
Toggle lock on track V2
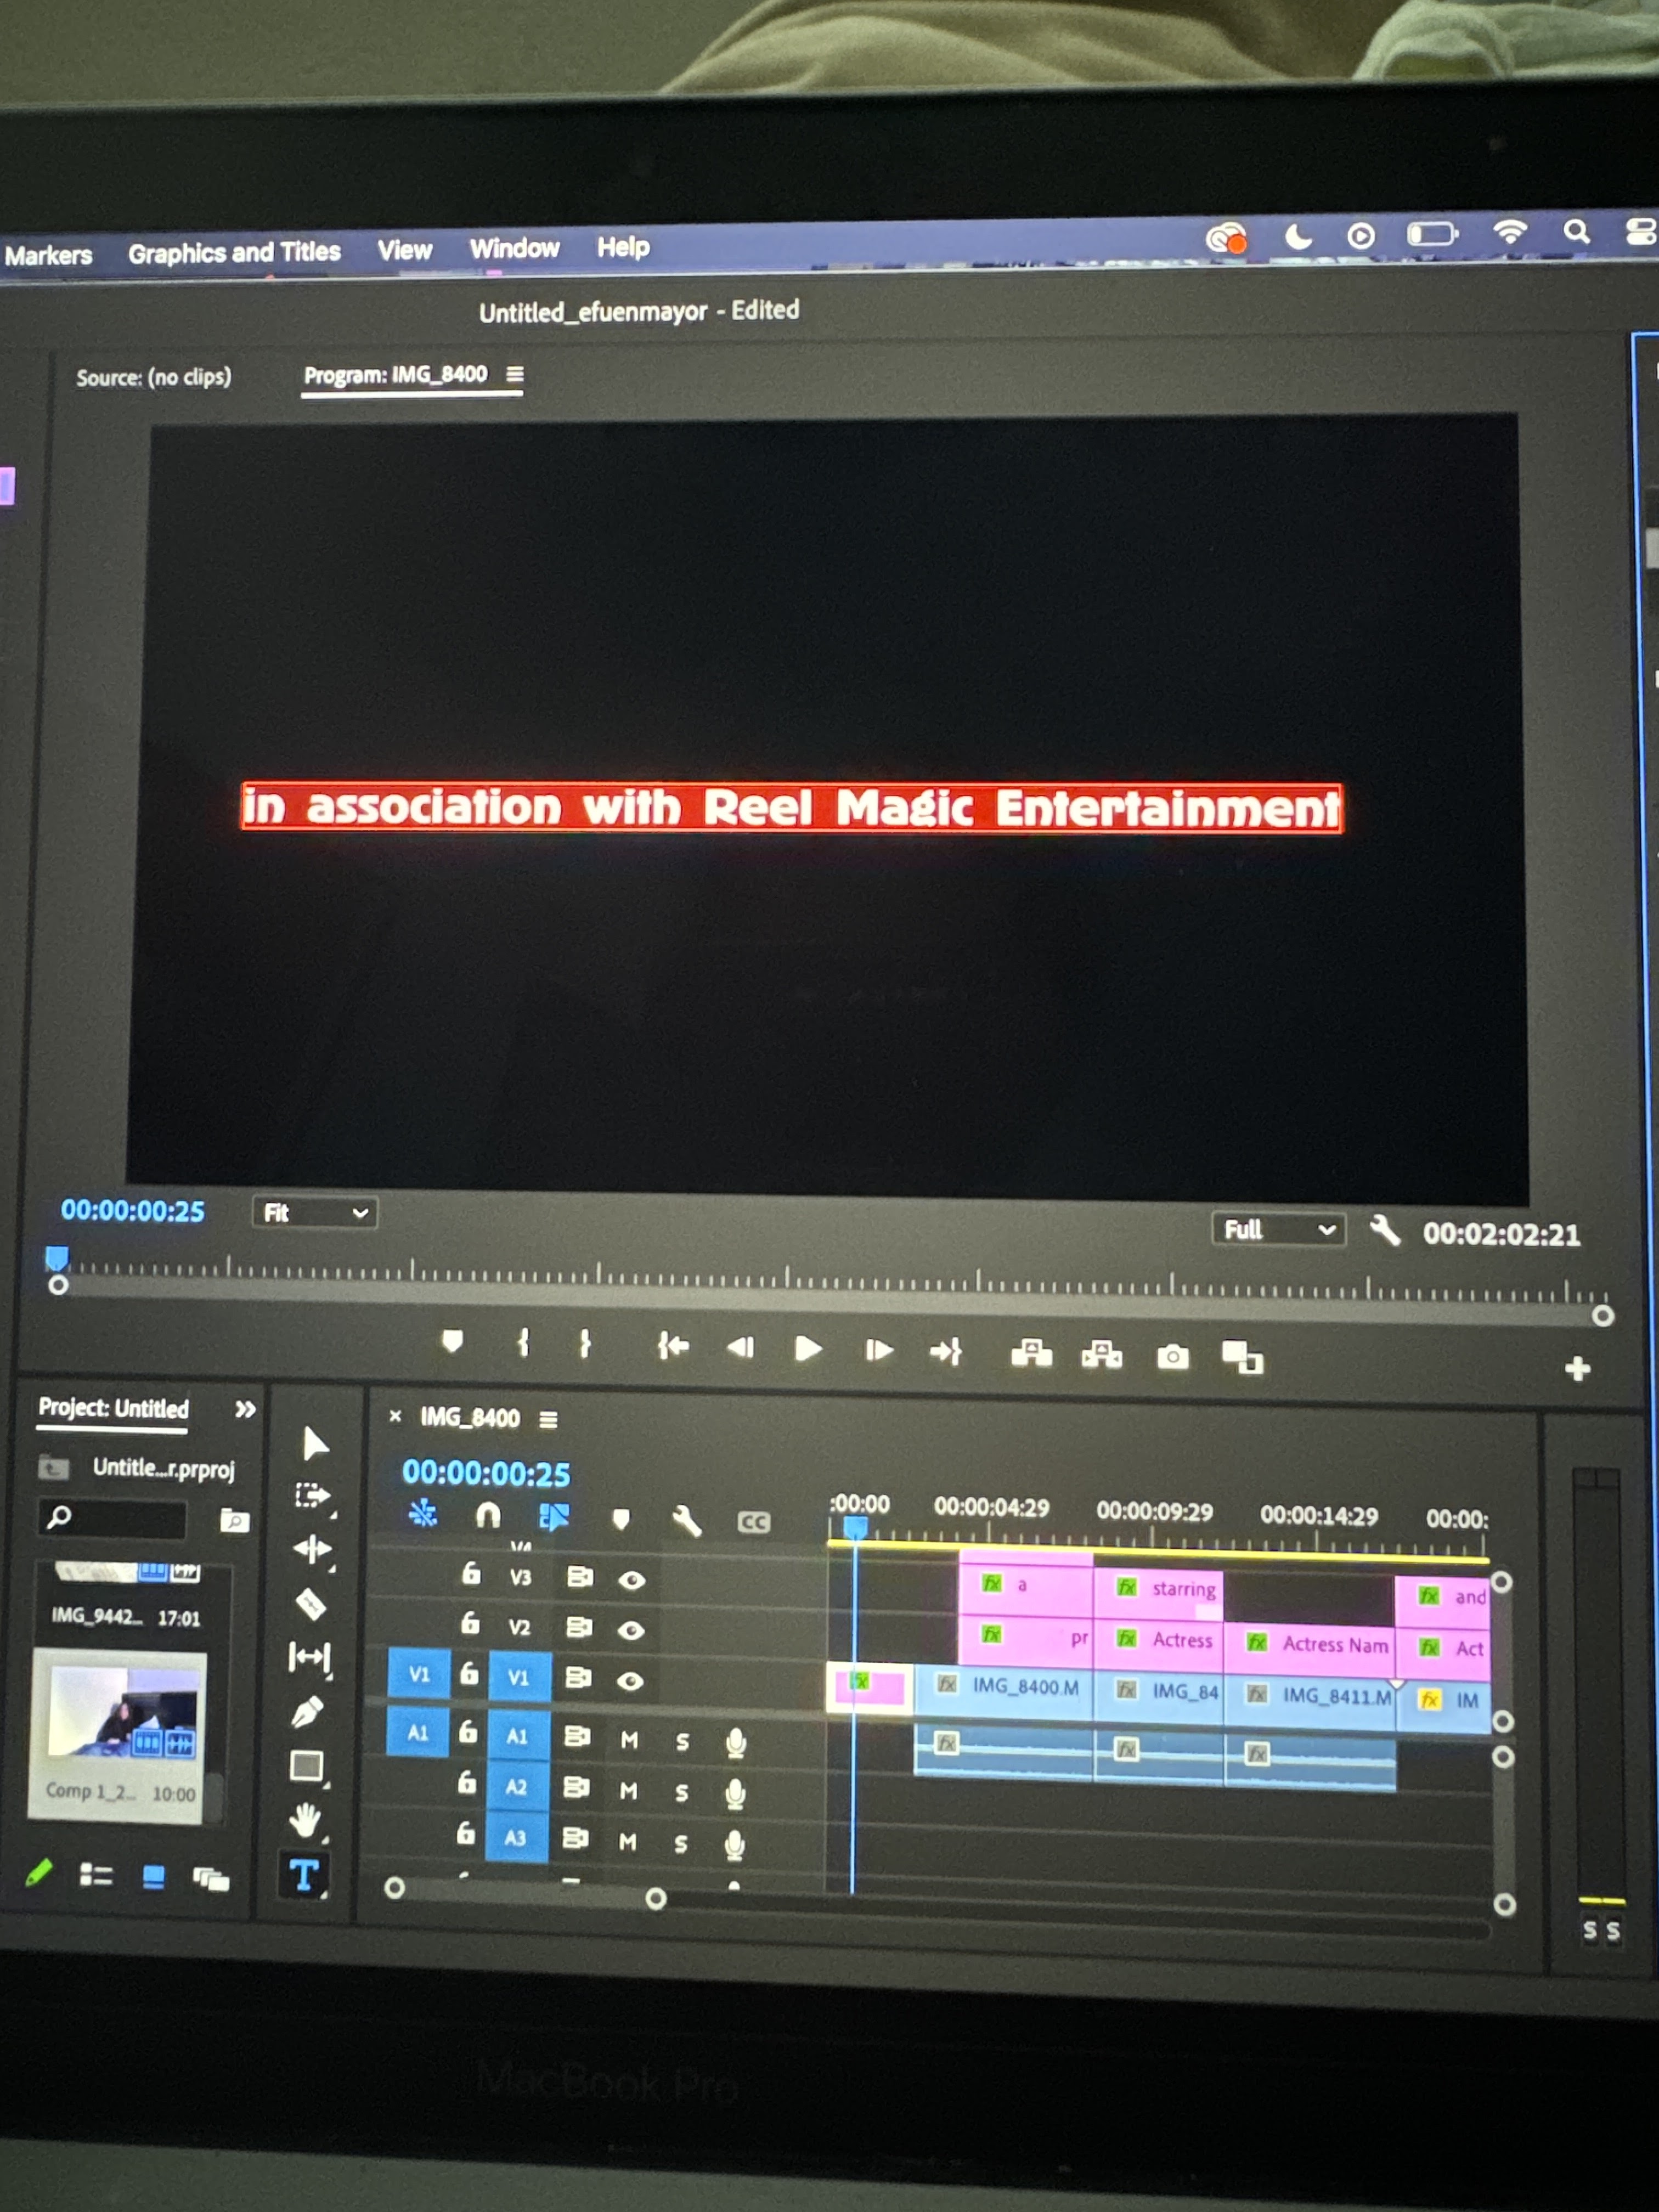click(470, 1624)
